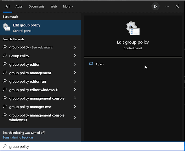This screenshot has width=185, height=151.
Task: Open the More filters dropdown
Action: (x=69, y=6)
